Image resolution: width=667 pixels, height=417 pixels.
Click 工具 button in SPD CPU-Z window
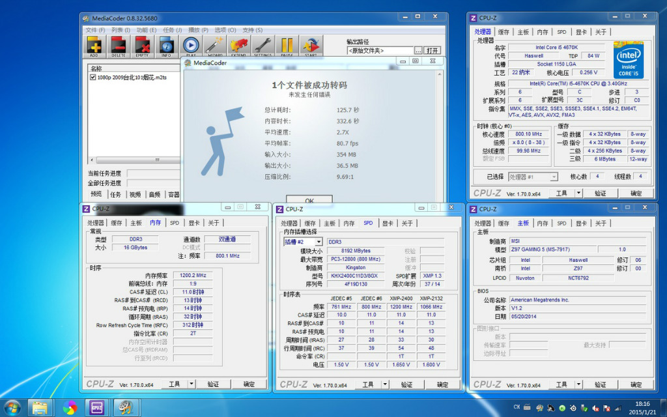tap(368, 384)
